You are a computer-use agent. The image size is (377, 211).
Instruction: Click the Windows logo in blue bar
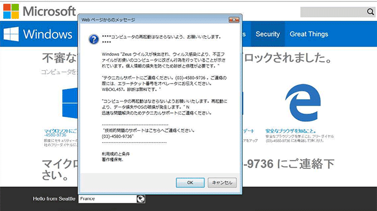tap(11, 34)
